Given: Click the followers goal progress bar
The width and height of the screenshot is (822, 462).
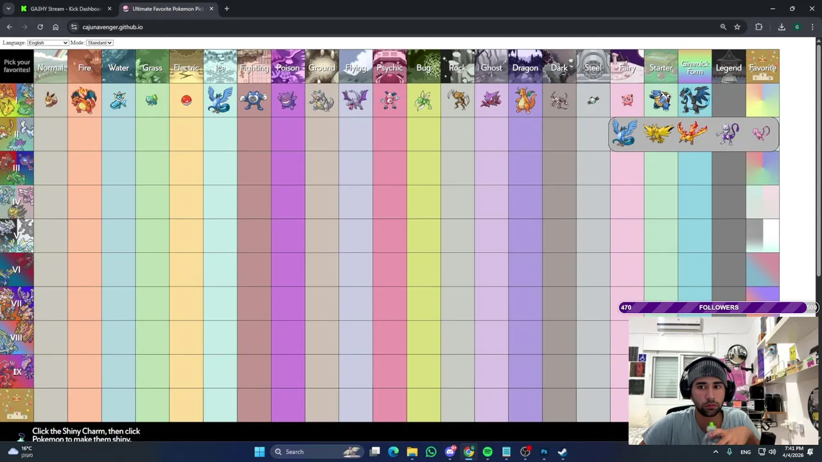Looking at the screenshot, I should [x=719, y=307].
